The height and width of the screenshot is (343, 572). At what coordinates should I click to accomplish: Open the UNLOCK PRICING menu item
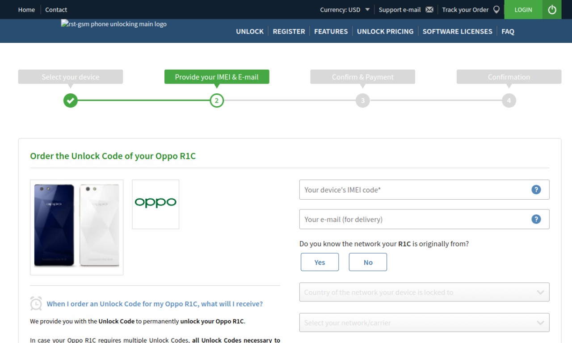(385, 31)
